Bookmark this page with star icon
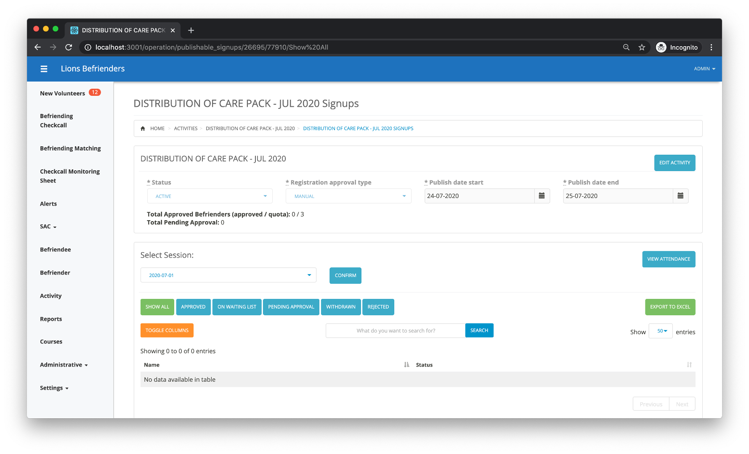The image size is (749, 454). coord(642,48)
